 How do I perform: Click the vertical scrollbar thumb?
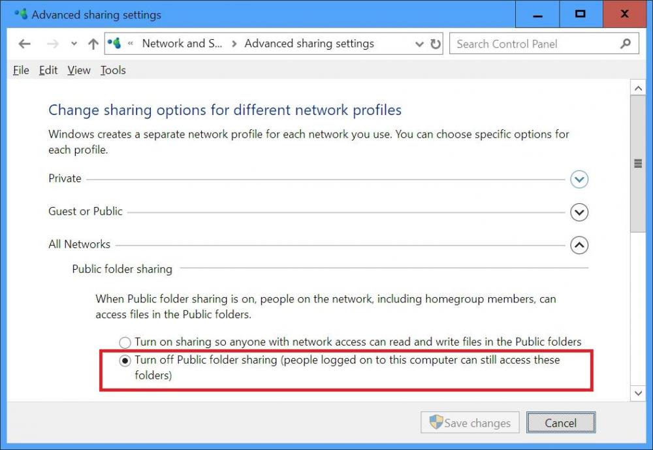(638, 163)
